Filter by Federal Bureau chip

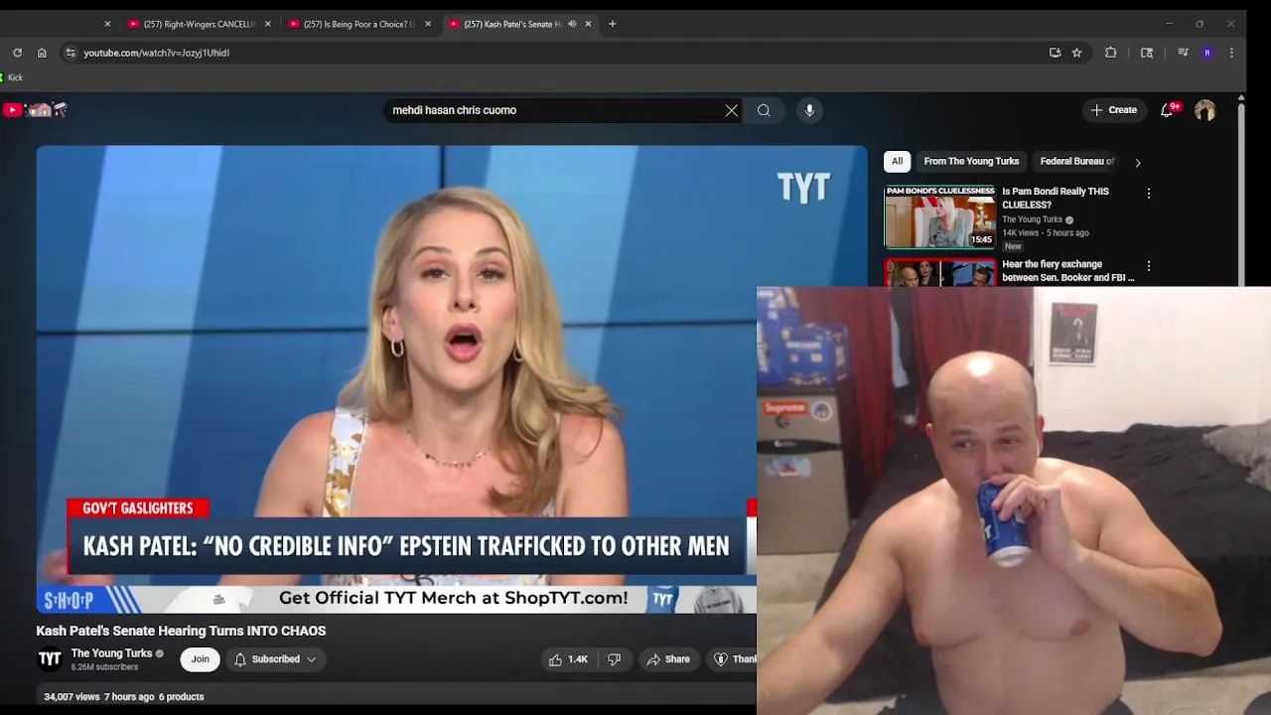pos(1077,161)
